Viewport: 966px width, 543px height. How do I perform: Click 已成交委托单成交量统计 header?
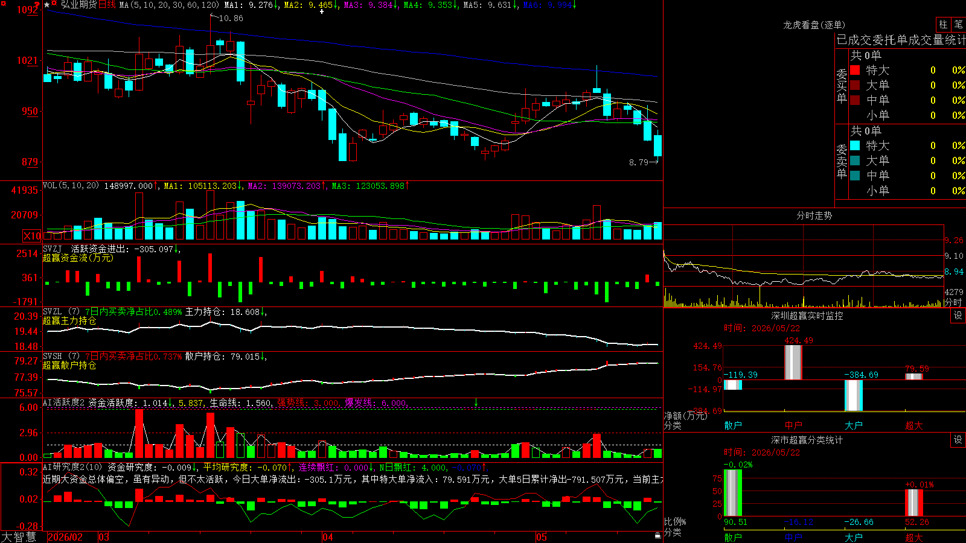[901, 40]
